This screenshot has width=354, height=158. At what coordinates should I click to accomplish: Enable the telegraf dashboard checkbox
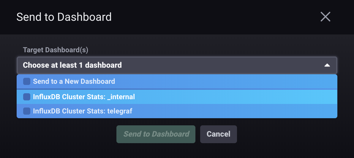click(x=27, y=111)
